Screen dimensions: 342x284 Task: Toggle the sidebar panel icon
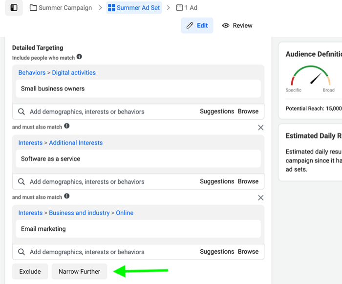pyautogui.click(x=14, y=8)
